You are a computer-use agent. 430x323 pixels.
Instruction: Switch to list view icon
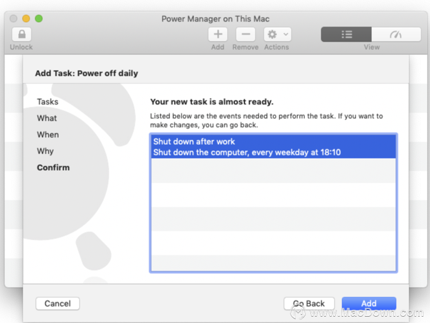(x=346, y=35)
